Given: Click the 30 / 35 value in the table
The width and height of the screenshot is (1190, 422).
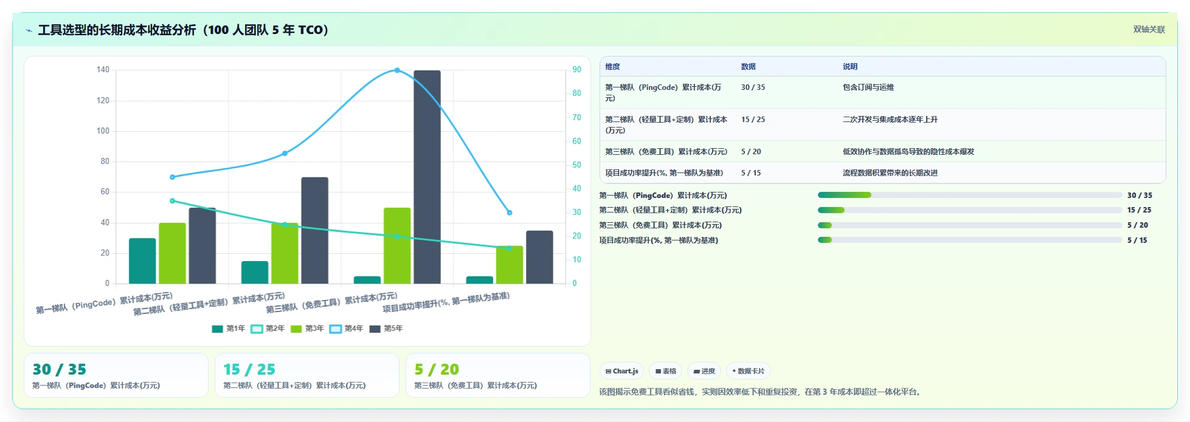Looking at the screenshot, I should point(753,87).
